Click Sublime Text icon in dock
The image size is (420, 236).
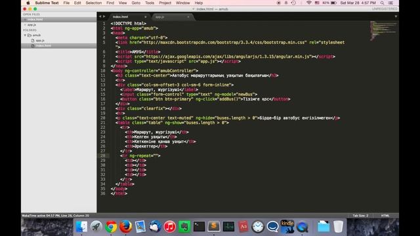click(214, 227)
